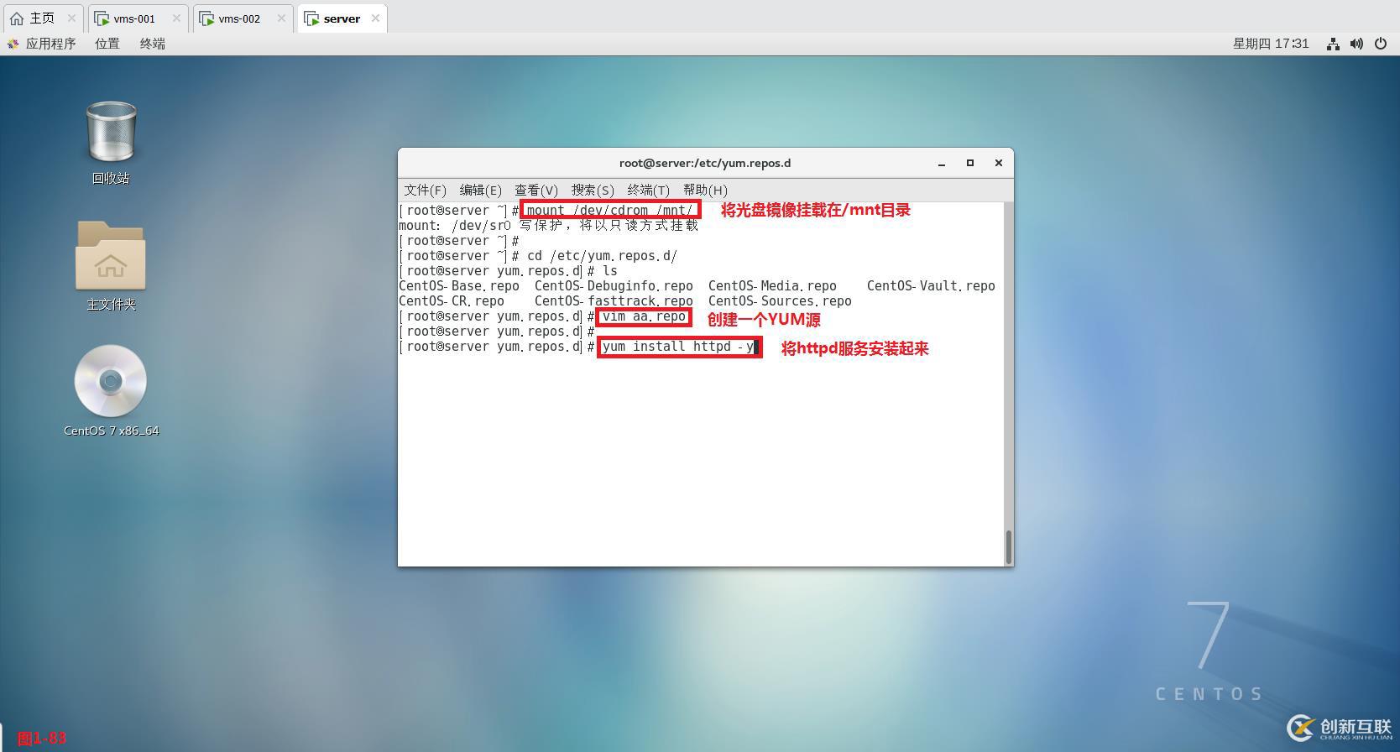Open the 终端 menu in top panel

tap(153, 44)
